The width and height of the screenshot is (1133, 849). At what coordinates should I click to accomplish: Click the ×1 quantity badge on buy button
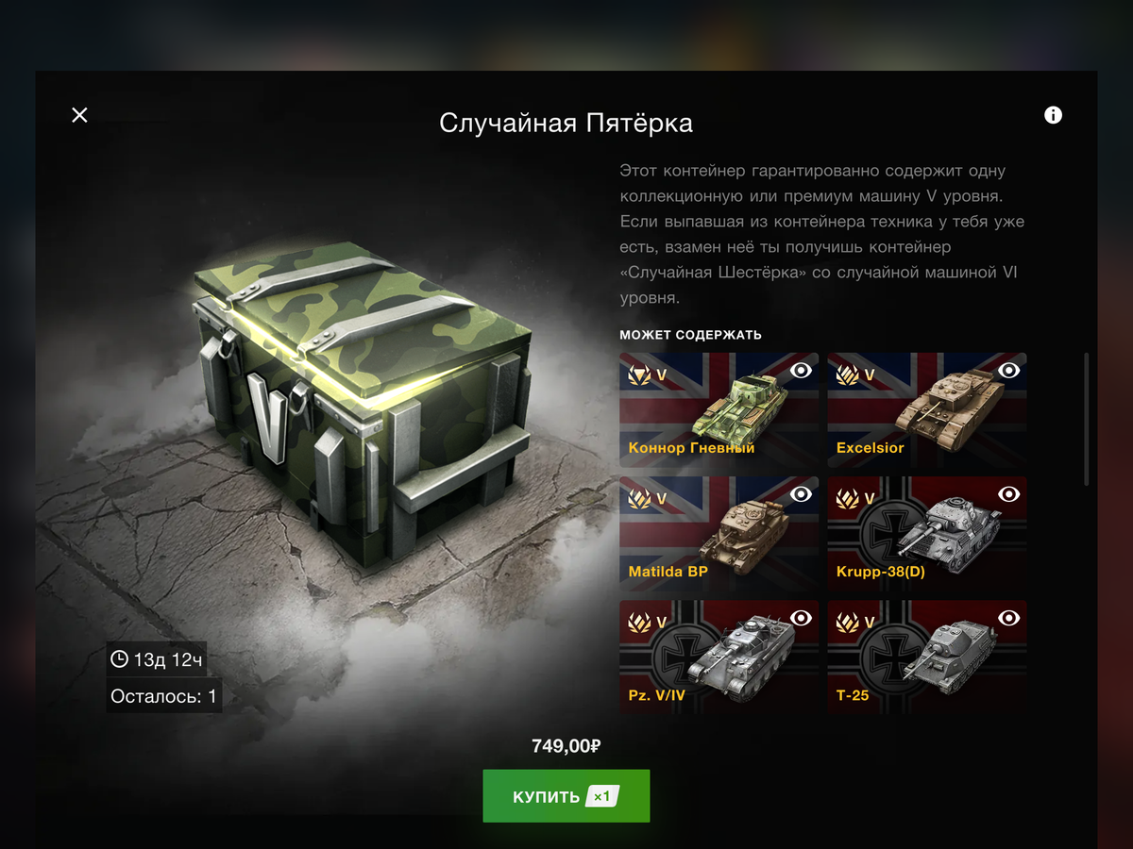(601, 796)
